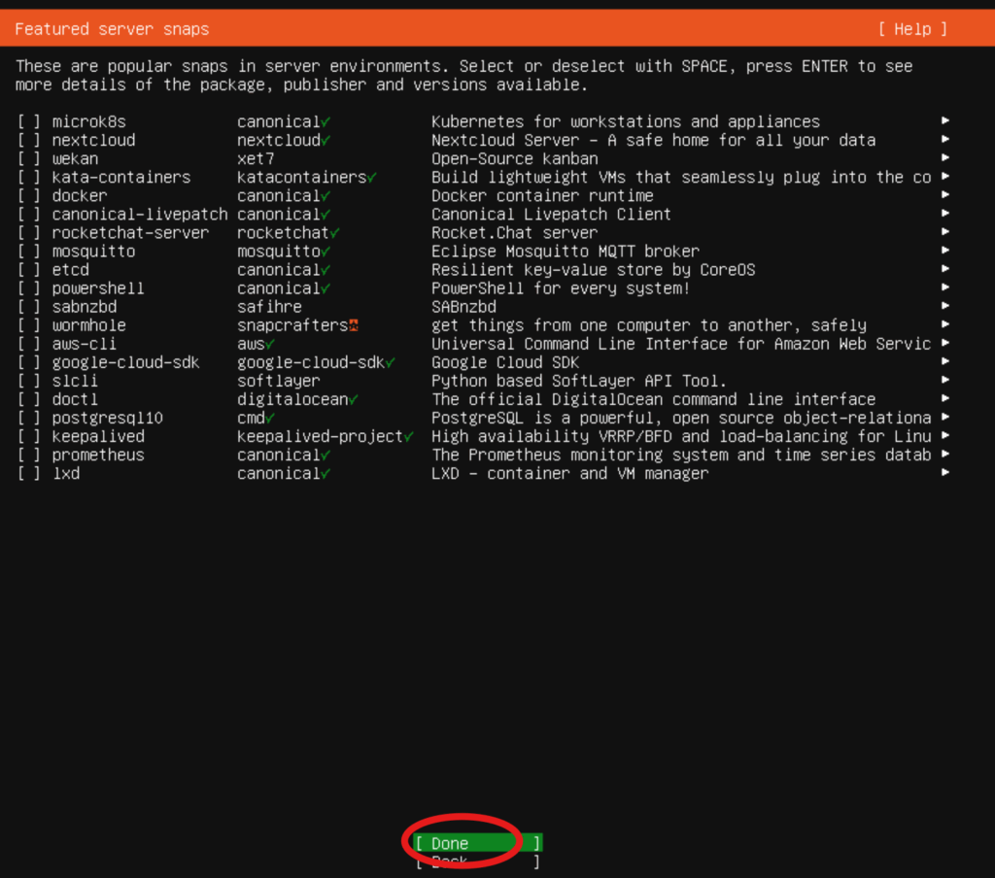This screenshot has height=878, width=995.
Task: Enable the docker snap checkbox
Action: 28,196
